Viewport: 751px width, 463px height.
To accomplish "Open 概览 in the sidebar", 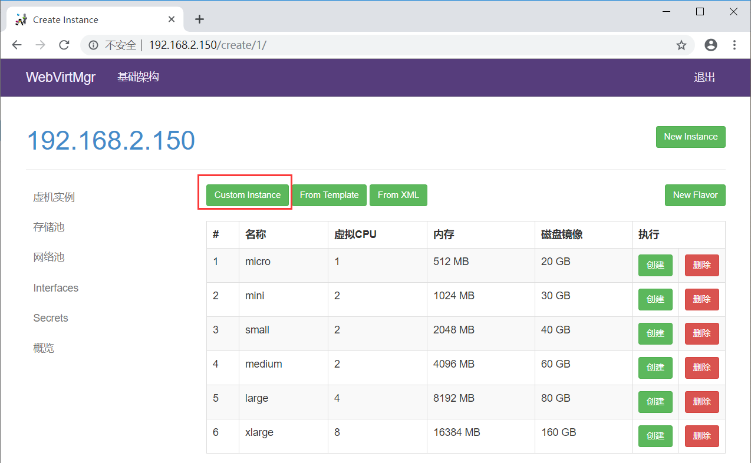I will (x=44, y=348).
